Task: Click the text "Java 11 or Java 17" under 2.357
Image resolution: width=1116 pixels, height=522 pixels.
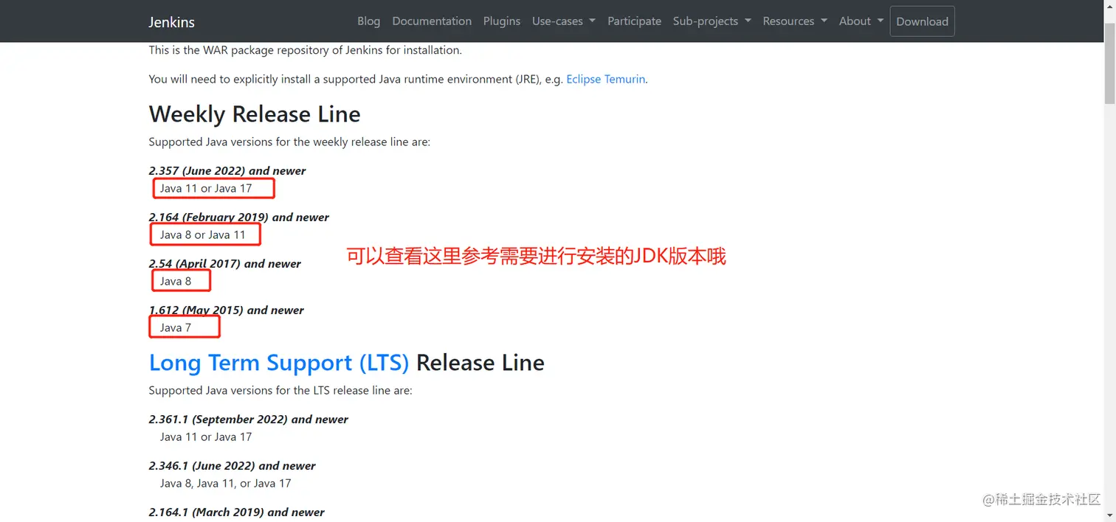Action: tap(206, 188)
